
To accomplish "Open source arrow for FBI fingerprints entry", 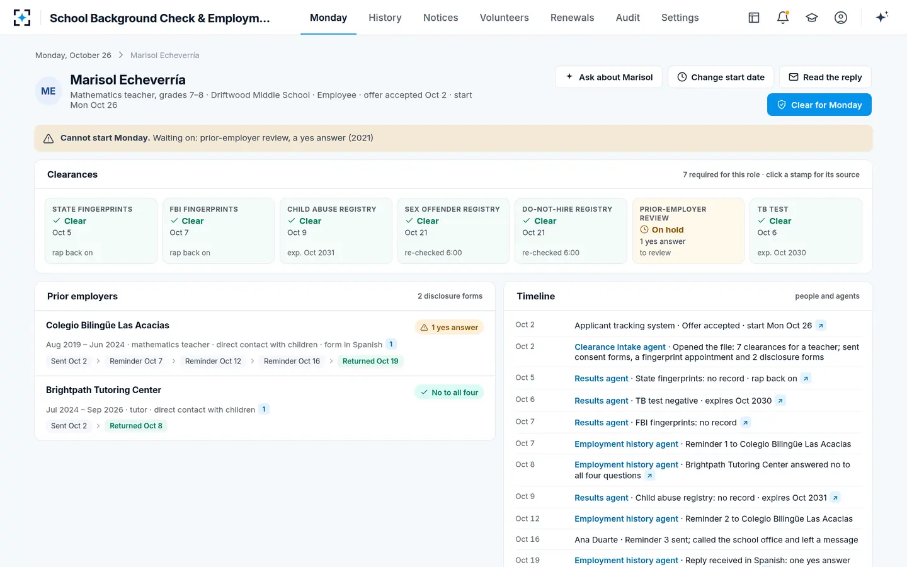I will tap(746, 423).
